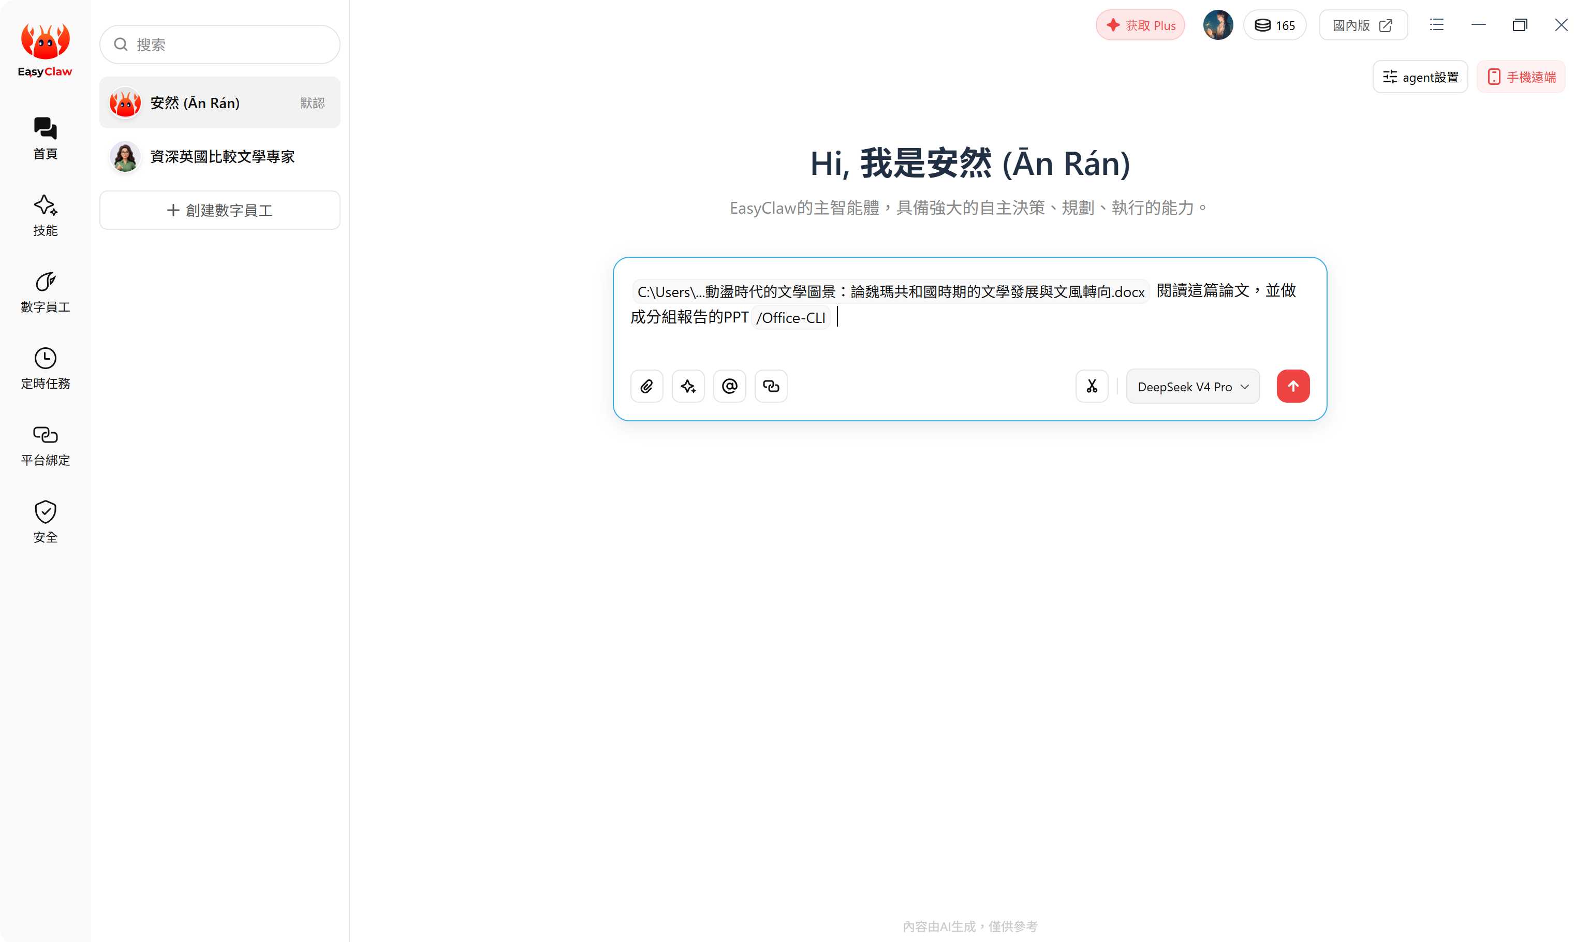This screenshot has height=942, width=1590.
Task: Click the scissors screenshot icon
Action: (1092, 386)
